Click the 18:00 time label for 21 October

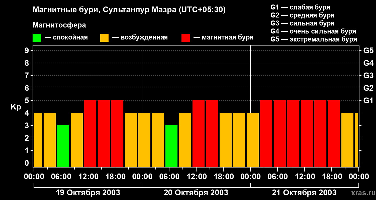pyautogui.click(x=332, y=177)
